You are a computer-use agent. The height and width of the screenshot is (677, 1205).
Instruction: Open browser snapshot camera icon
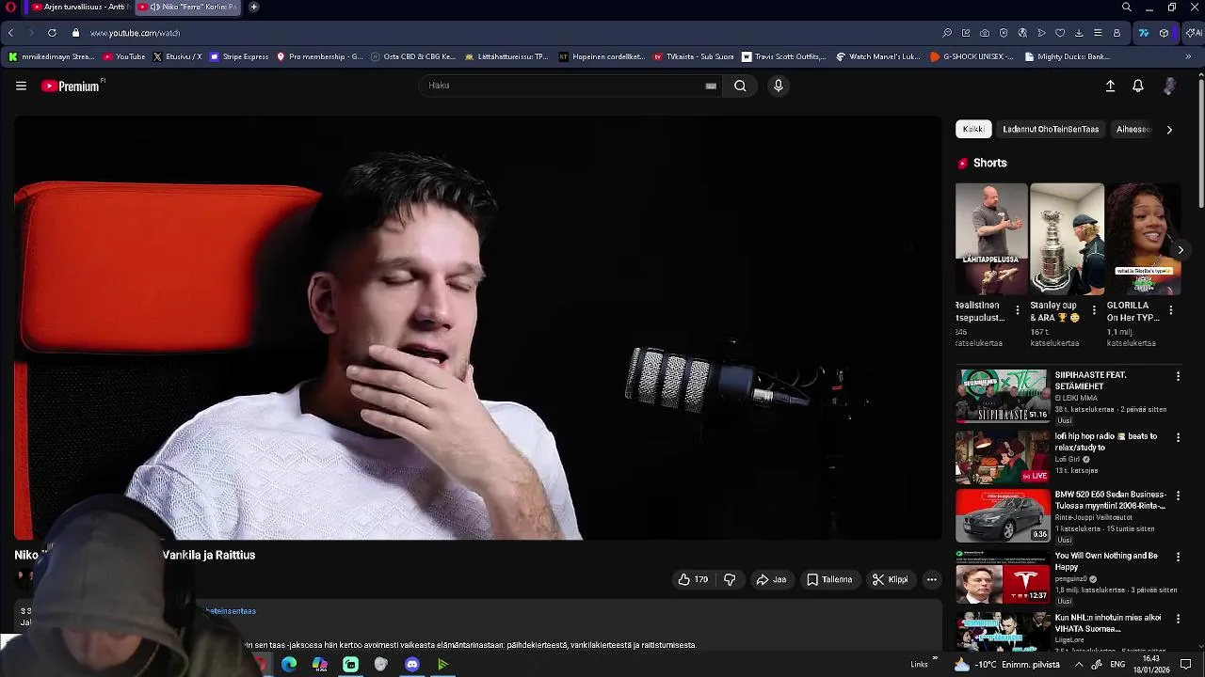click(985, 33)
